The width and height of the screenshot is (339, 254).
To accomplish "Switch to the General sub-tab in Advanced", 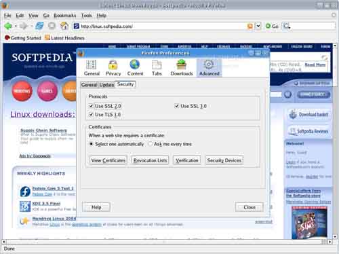I will tap(89, 85).
